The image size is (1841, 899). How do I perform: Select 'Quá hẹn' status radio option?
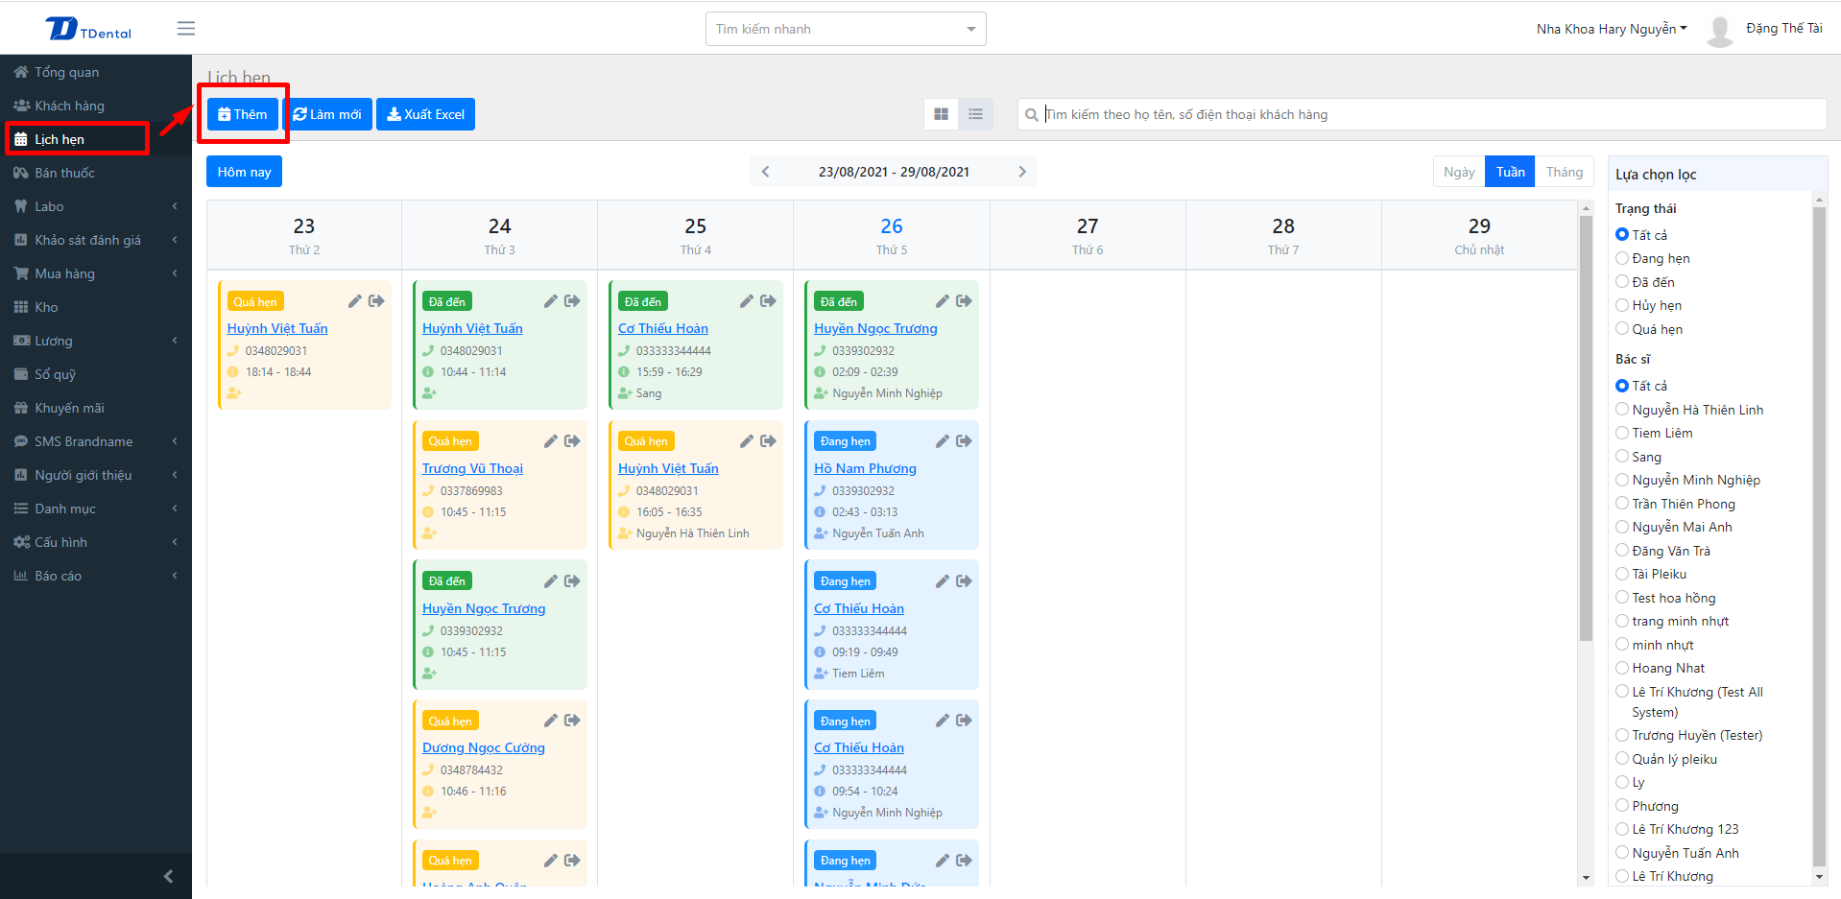point(1622,329)
